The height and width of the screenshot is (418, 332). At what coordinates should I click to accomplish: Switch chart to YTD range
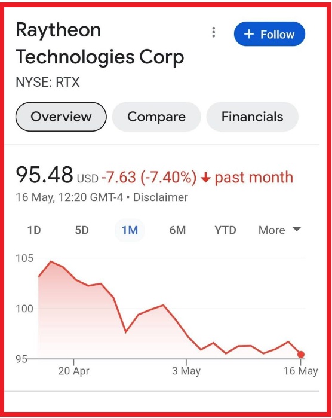tap(226, 230)
